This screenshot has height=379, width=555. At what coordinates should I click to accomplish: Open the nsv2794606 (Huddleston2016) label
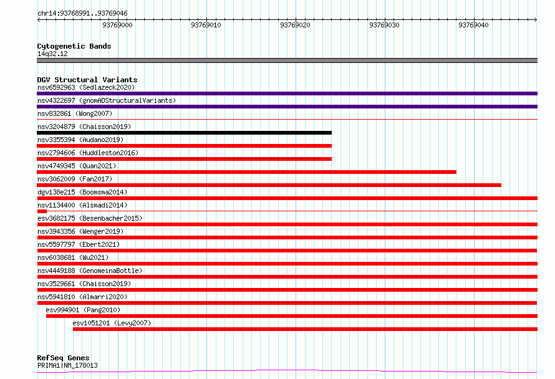click(x=88, y=153)
